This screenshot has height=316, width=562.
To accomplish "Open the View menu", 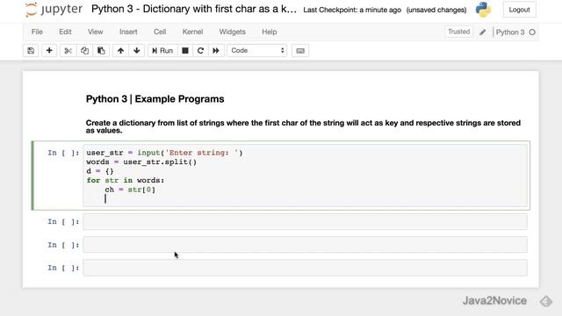I will pyautogui.click(x=96, y=32).
